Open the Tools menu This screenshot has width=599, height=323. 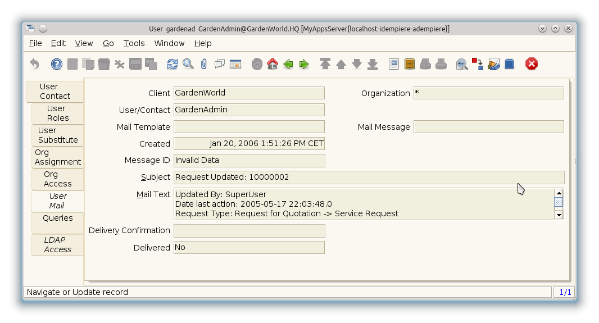(134, 43)
